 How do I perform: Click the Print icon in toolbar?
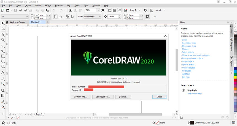pyautogui.click(x=31, y=10)
